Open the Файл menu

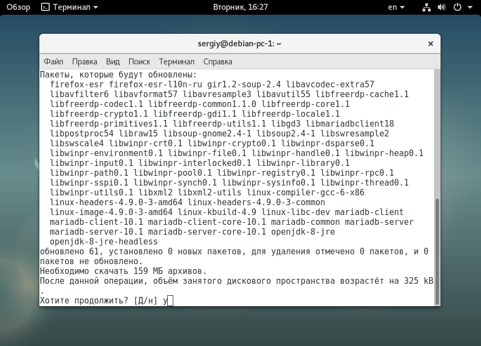(54, 62)
